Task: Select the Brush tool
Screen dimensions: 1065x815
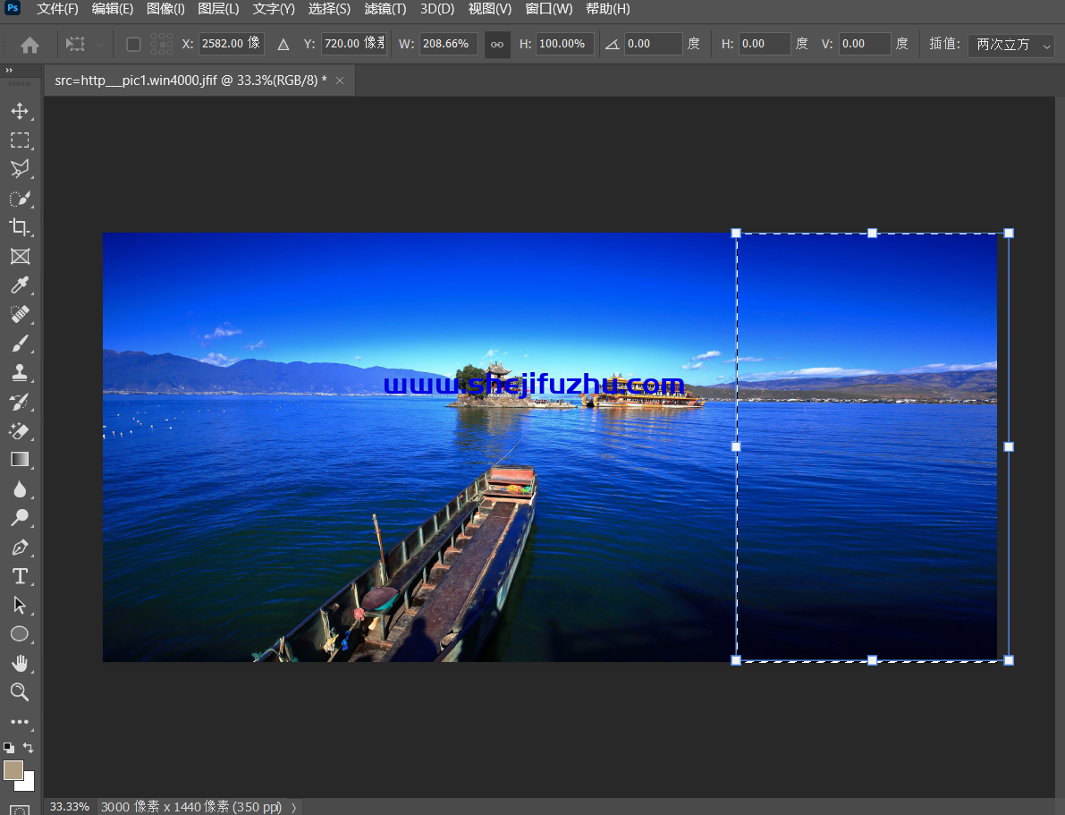Action: click(x=20, y=344)
